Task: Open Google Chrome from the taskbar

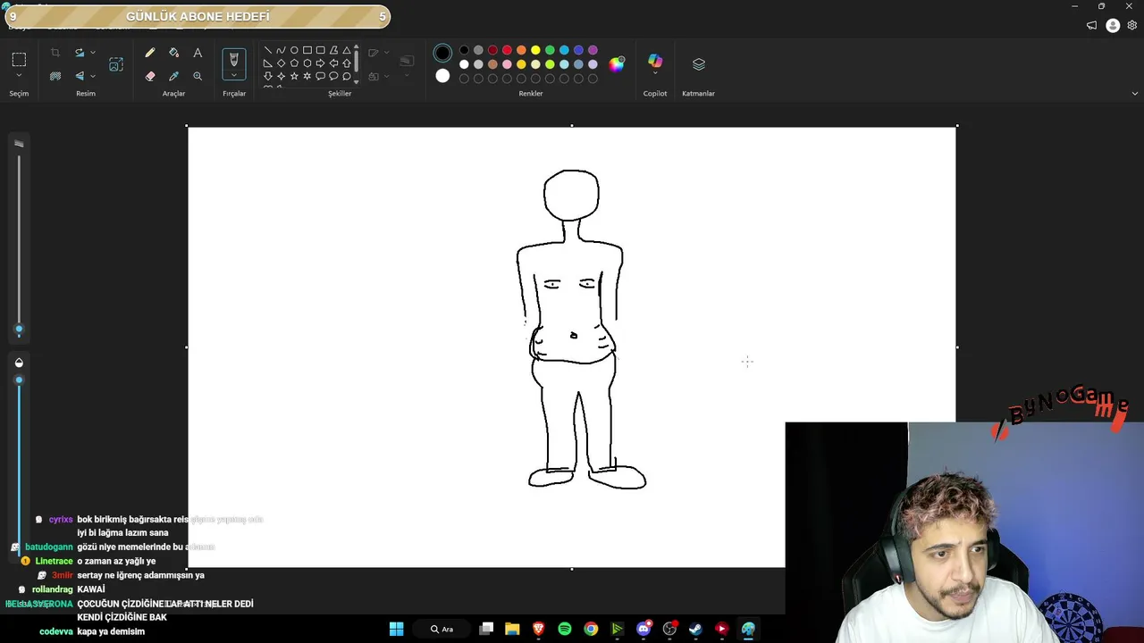Action: (x=591, y=629)
